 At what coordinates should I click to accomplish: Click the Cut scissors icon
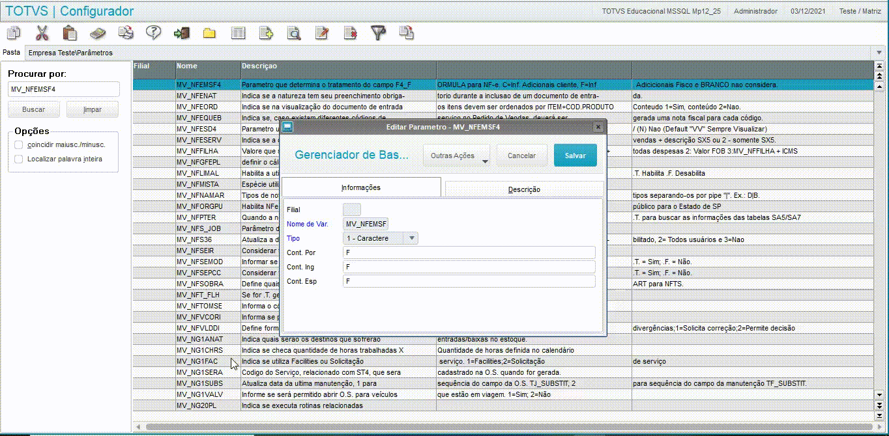(42, 33)
